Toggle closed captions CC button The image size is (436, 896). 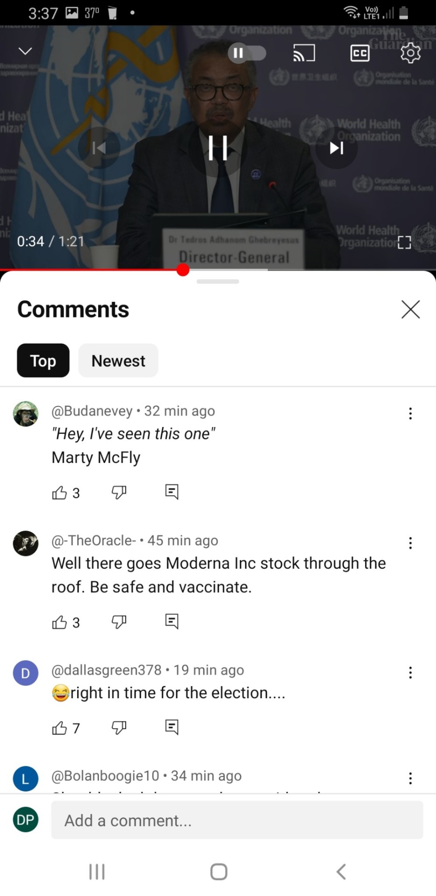pos(359,53)
